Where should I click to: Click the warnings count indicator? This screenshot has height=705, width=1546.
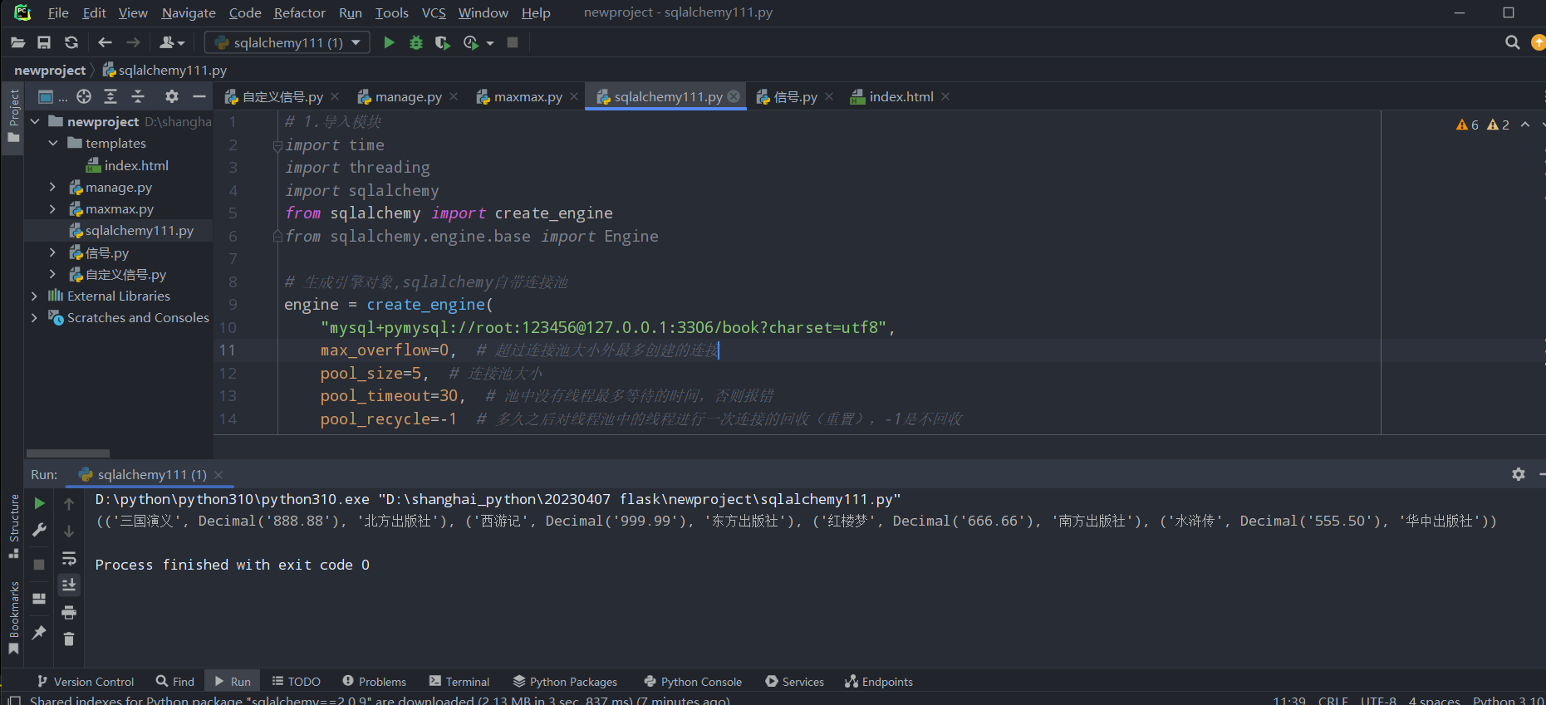click(1483, 125)
